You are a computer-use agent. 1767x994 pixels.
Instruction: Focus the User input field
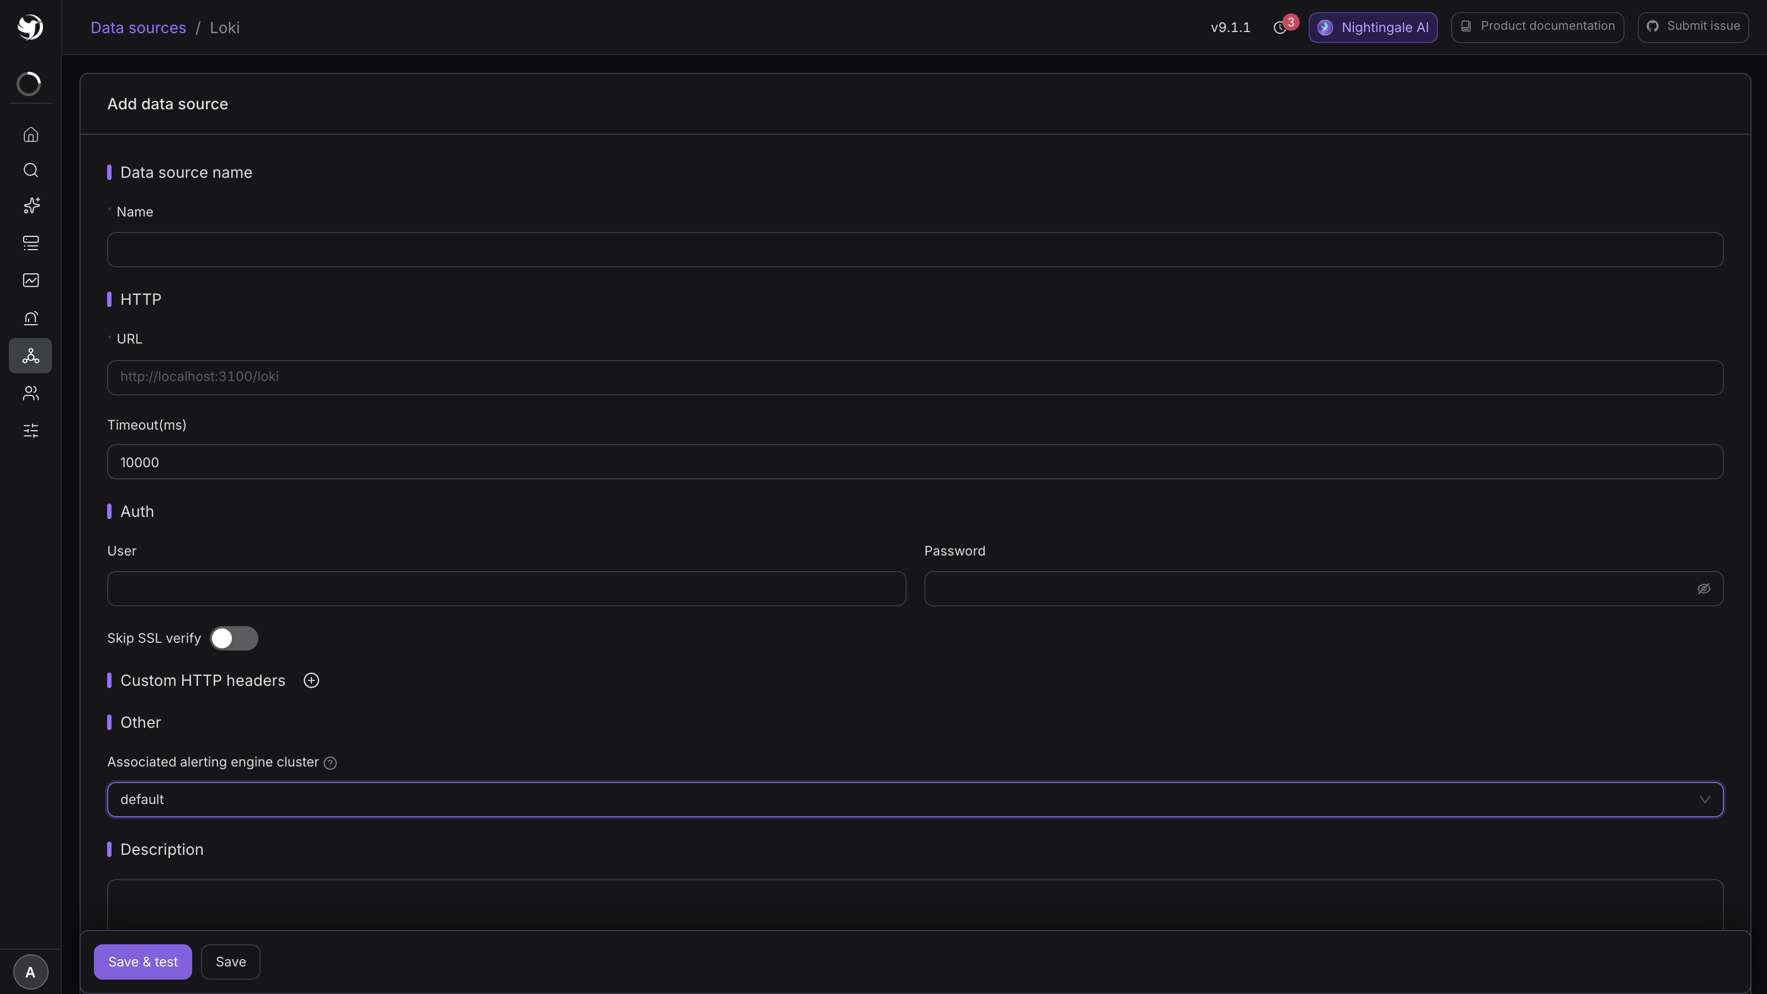[x=506, y=589]
